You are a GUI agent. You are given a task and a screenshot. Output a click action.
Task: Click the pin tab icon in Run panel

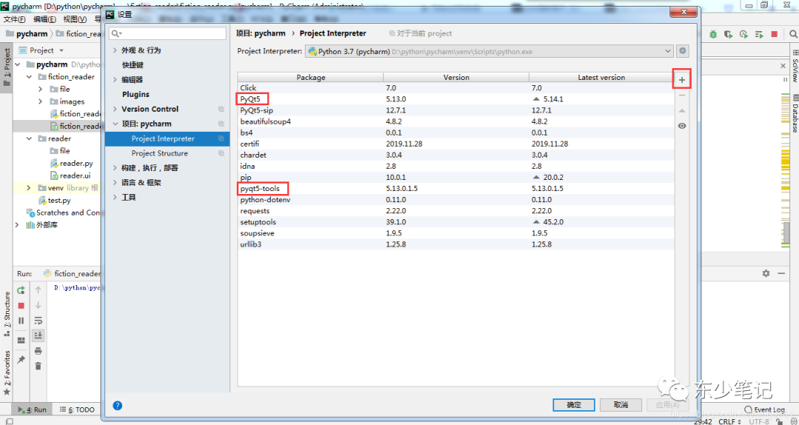point(21,359)
